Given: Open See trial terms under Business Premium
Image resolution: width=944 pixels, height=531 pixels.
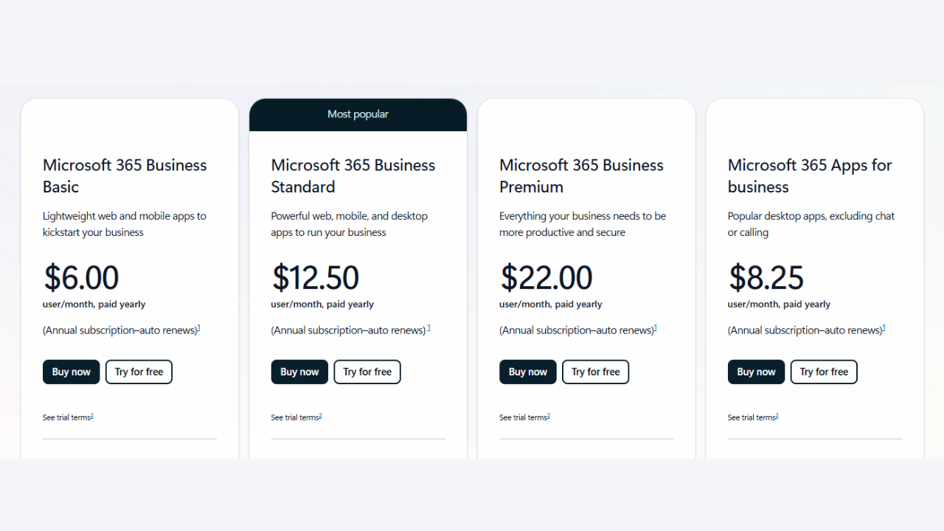Looking at the screenshot, I should (524, 417).
